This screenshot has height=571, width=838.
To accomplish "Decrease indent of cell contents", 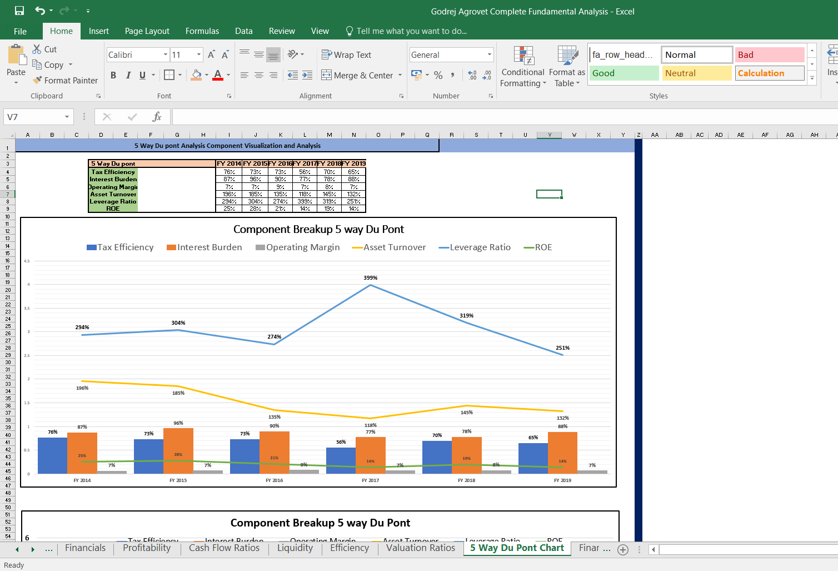I will (x=293, y=75).
